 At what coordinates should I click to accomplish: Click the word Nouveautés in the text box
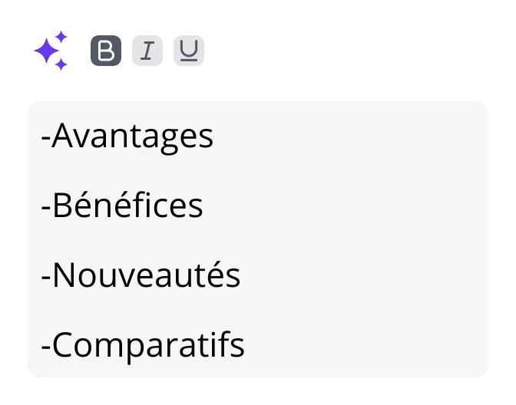[146, 275]
